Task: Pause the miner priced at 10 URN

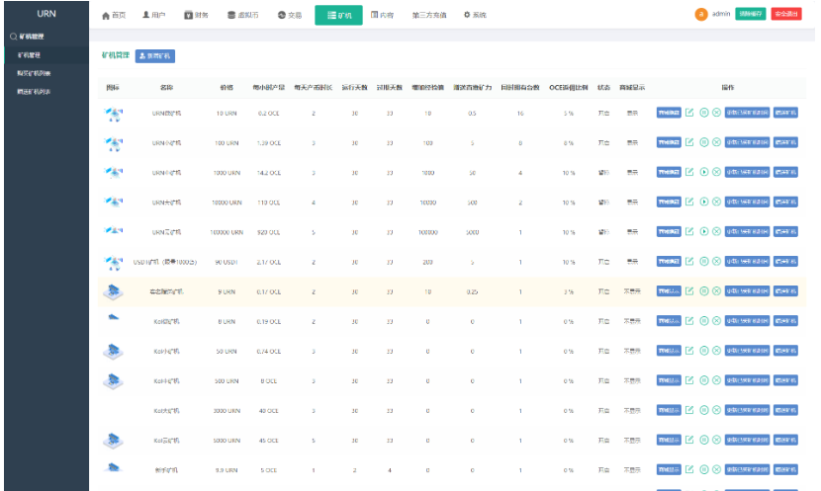Action: (703, 114)
